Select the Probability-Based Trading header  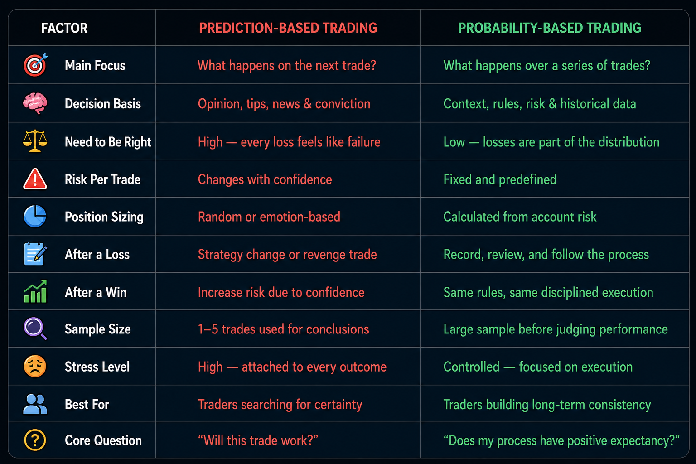pyautogui.click(x=550, y=28)
